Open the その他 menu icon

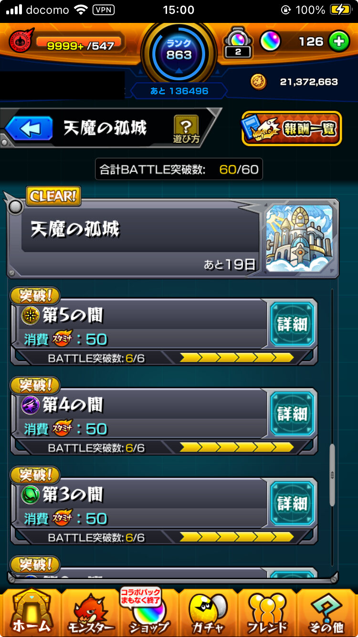coord(327,612)
